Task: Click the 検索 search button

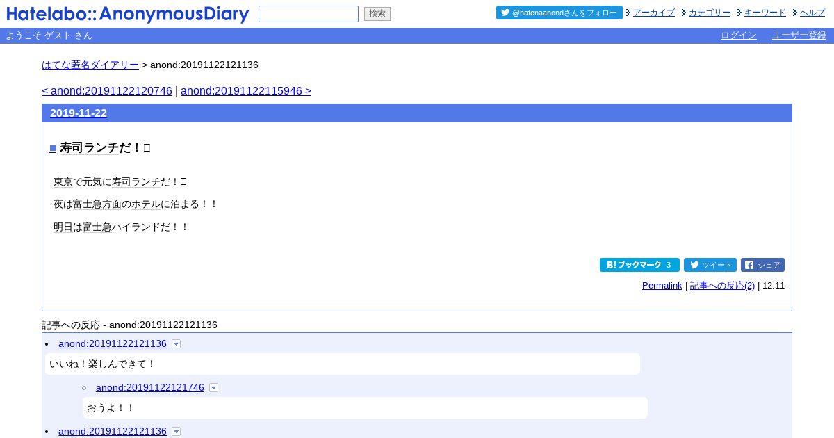Action: (x=377, y=14)
